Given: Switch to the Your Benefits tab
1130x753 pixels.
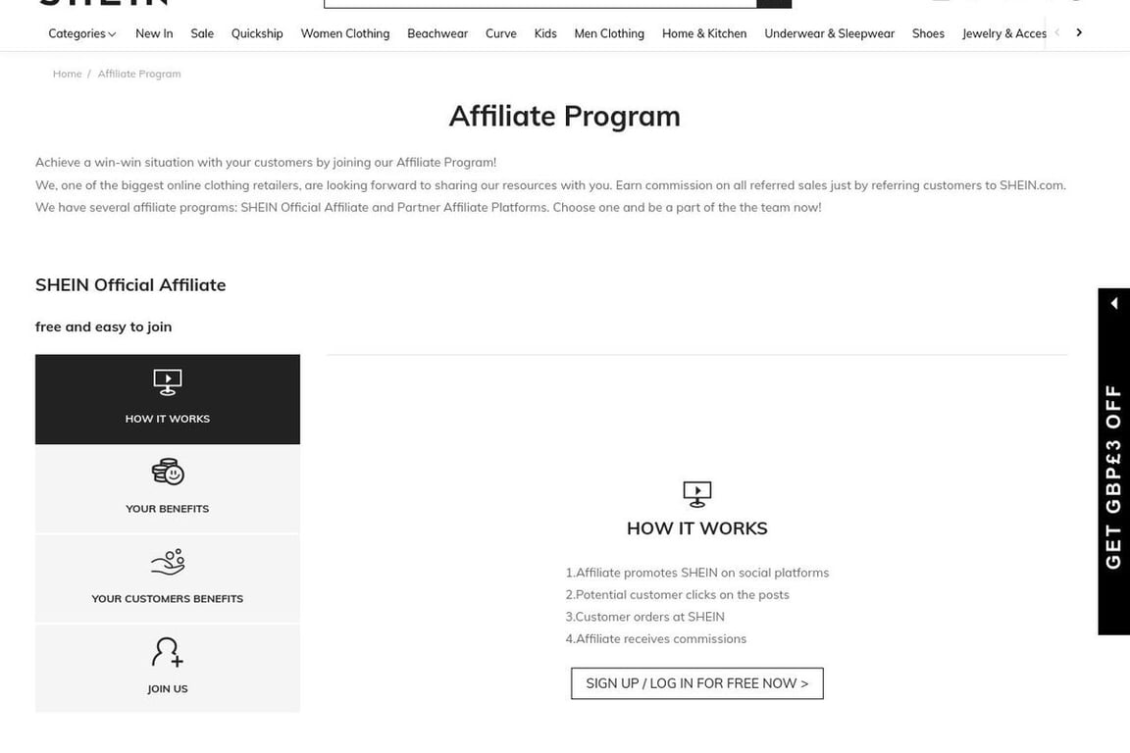Looking at the screenshot, I should click(167, 489).
